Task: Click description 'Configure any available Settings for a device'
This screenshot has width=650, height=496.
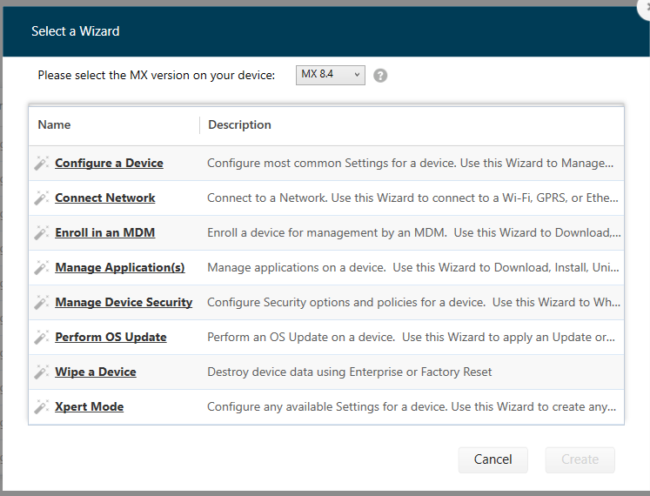Action: point(412,407)
